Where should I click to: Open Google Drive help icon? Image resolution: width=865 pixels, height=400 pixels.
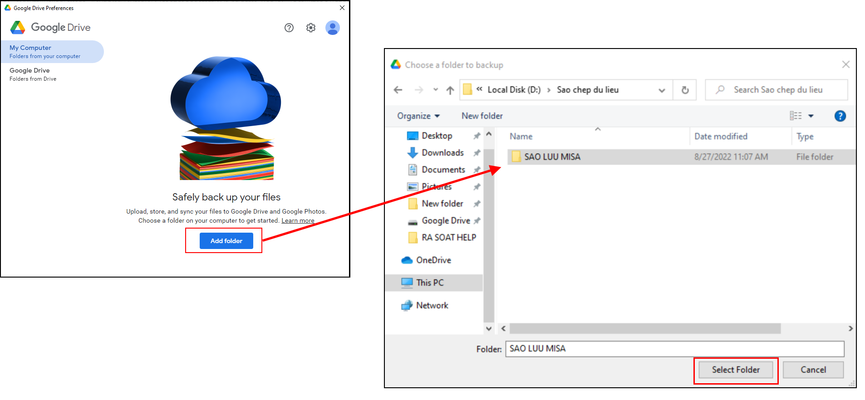click(x=289, y=28)
